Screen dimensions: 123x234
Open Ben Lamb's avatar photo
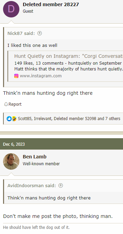tap(11, 161)
